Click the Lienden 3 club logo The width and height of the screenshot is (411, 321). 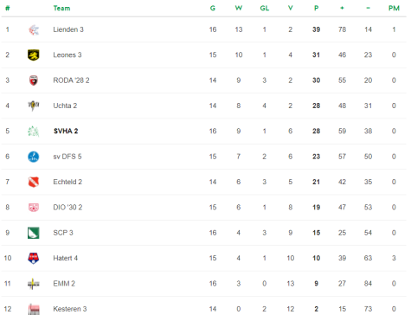pos(34,29)
